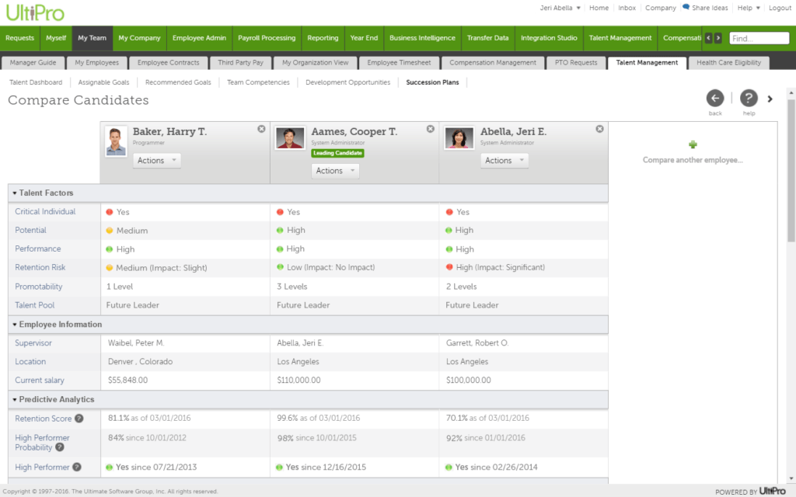Click the Logout link

(x=780, y=8)
